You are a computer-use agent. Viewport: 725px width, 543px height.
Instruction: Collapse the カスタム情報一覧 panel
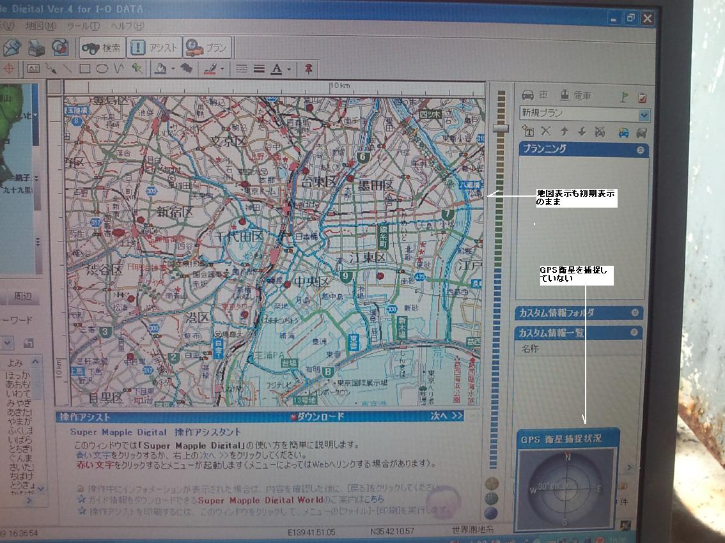pyautogui.click(x=635, y=332)
